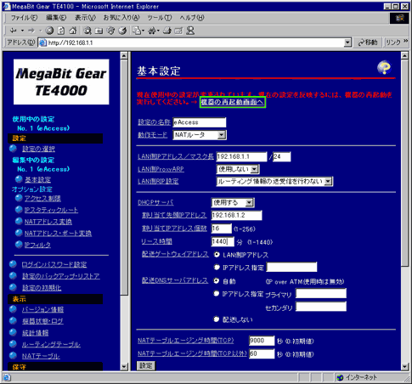Viewport: 412px width, 384px height.
Task: Click main frame scroll-up arrow
Action: (x=404, y=55)
